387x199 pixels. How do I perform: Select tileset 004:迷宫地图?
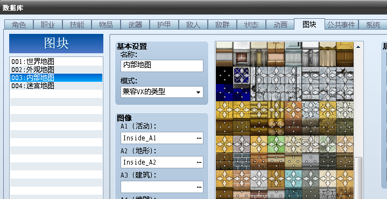click(57, 86)
